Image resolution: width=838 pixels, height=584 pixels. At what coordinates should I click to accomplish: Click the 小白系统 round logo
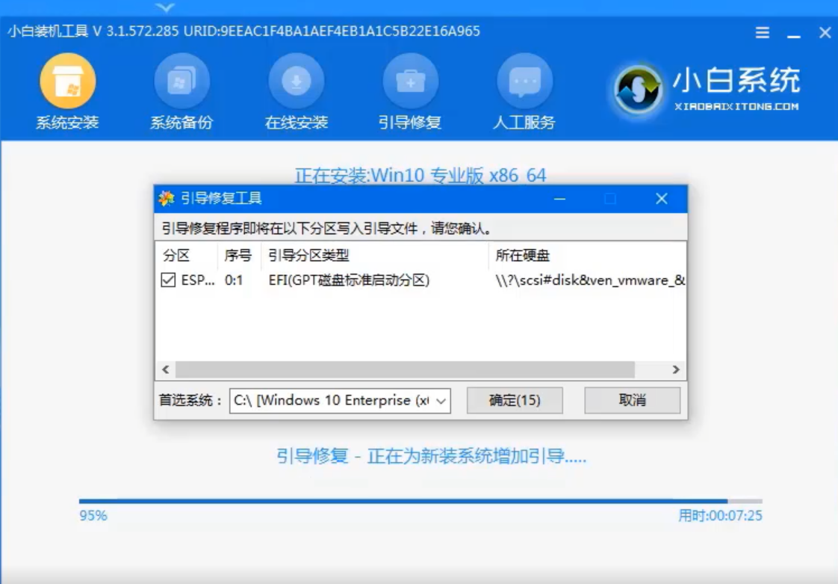(x=638, y=90)
